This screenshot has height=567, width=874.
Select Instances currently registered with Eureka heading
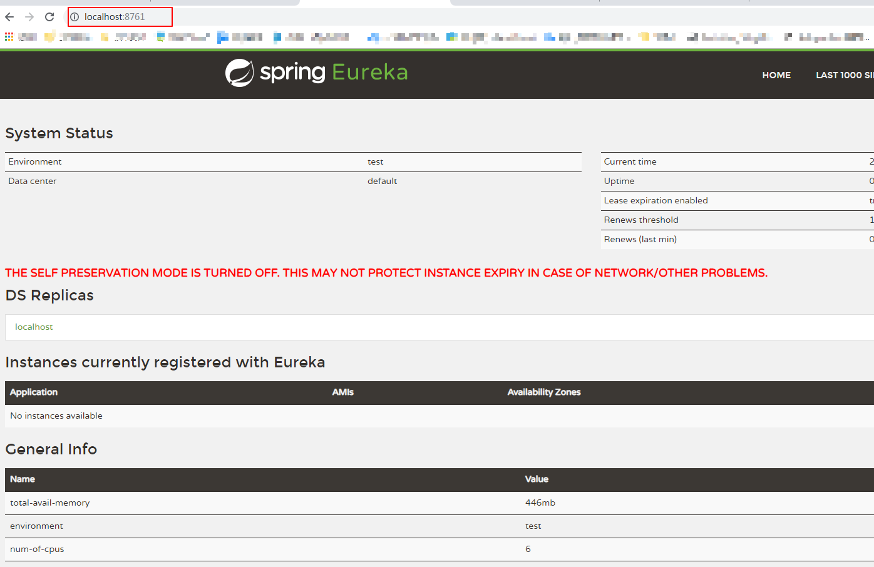(165, 362)
